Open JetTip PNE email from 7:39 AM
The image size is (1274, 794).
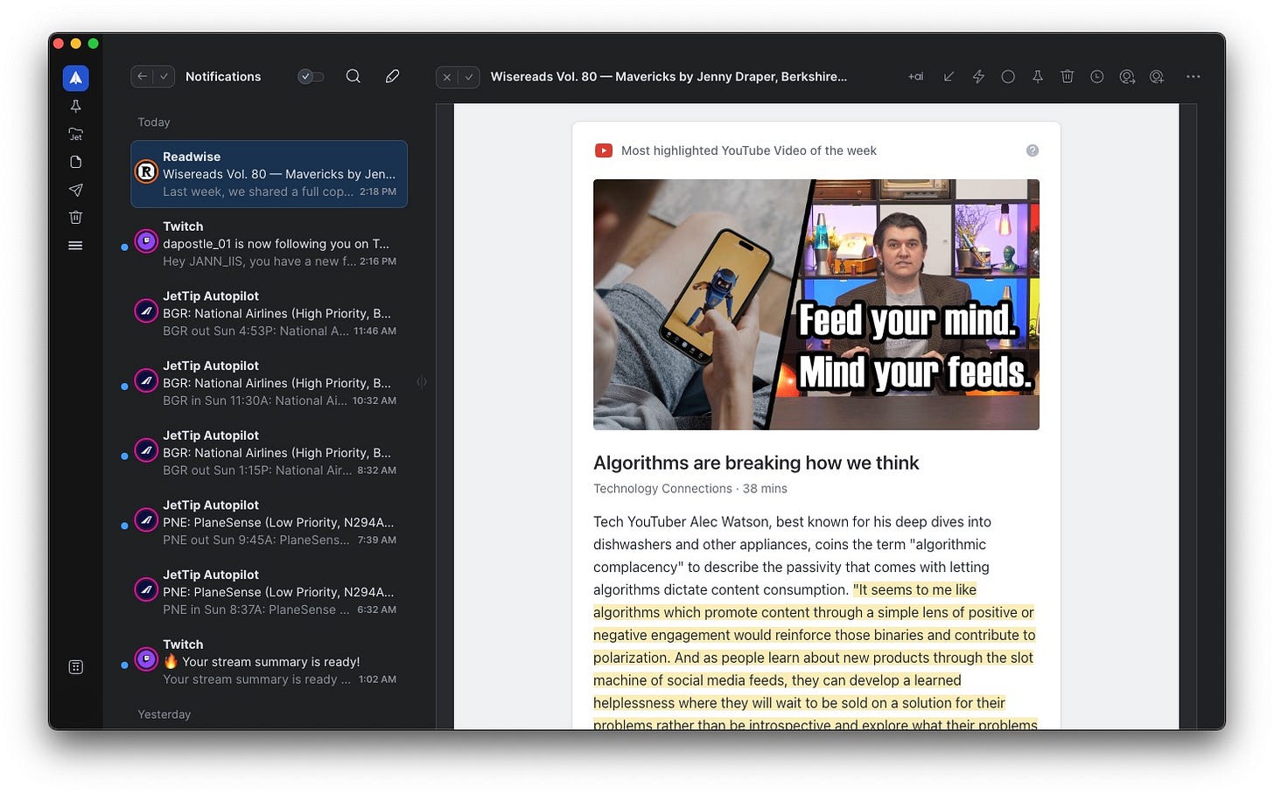[x=269, y=522]
